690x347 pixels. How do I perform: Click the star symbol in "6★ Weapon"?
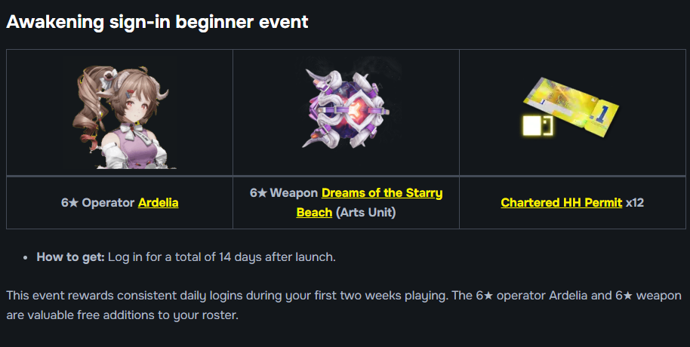[x=262, y=193]
